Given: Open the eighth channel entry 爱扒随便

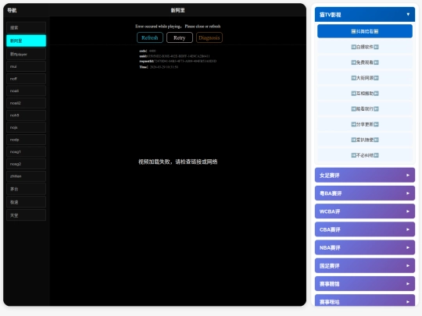Looking at the screenshot, I should [x=365, y=140].
